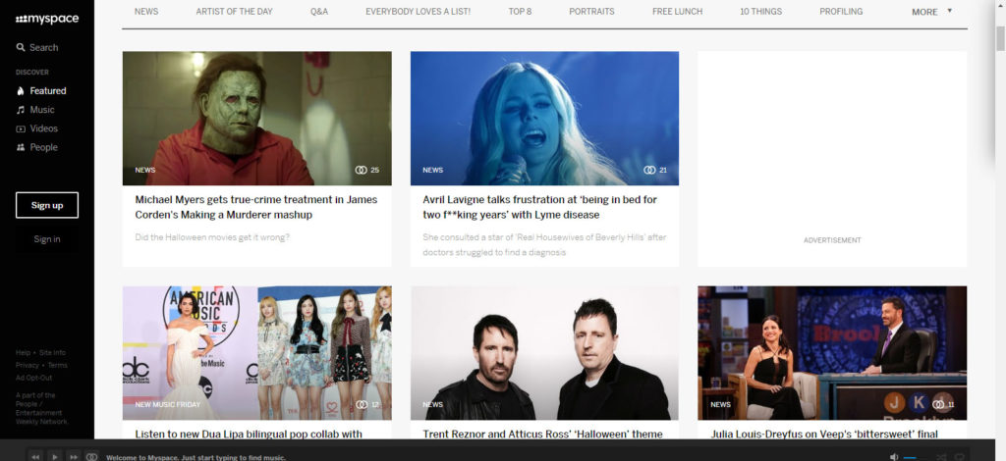Click NEWS tag on Trent Reznor image
The image size is (1006, 461).
(x=433, y=405)
